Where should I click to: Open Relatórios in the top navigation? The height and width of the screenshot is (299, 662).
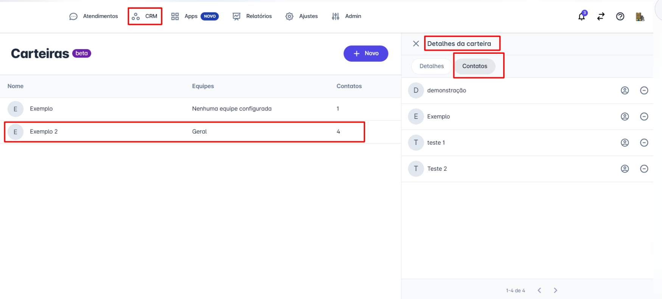click(x=252, y=16)
